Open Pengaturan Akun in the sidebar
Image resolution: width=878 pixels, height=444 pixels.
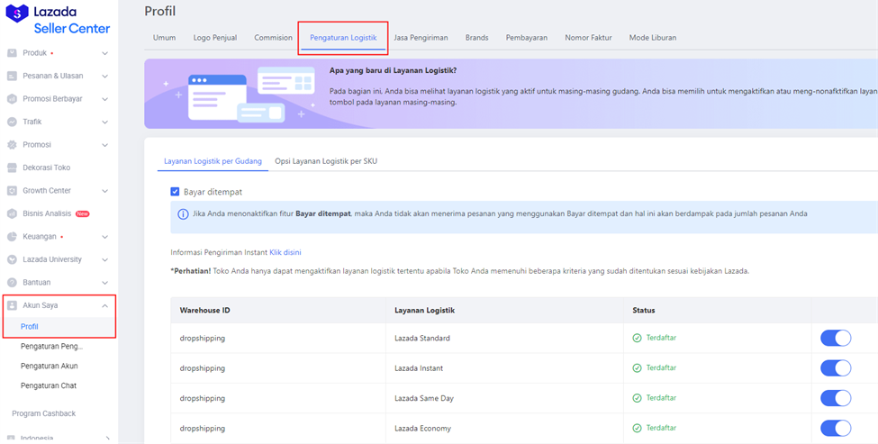tap(50, 367)
